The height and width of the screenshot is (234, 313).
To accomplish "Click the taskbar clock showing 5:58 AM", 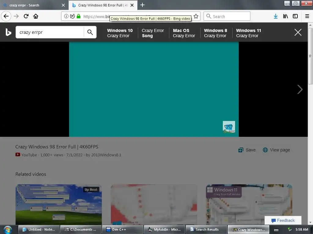I will [302, 229].
